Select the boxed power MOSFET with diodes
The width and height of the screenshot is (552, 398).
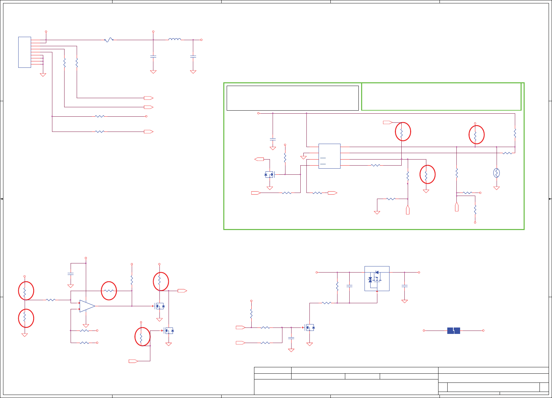377,278
